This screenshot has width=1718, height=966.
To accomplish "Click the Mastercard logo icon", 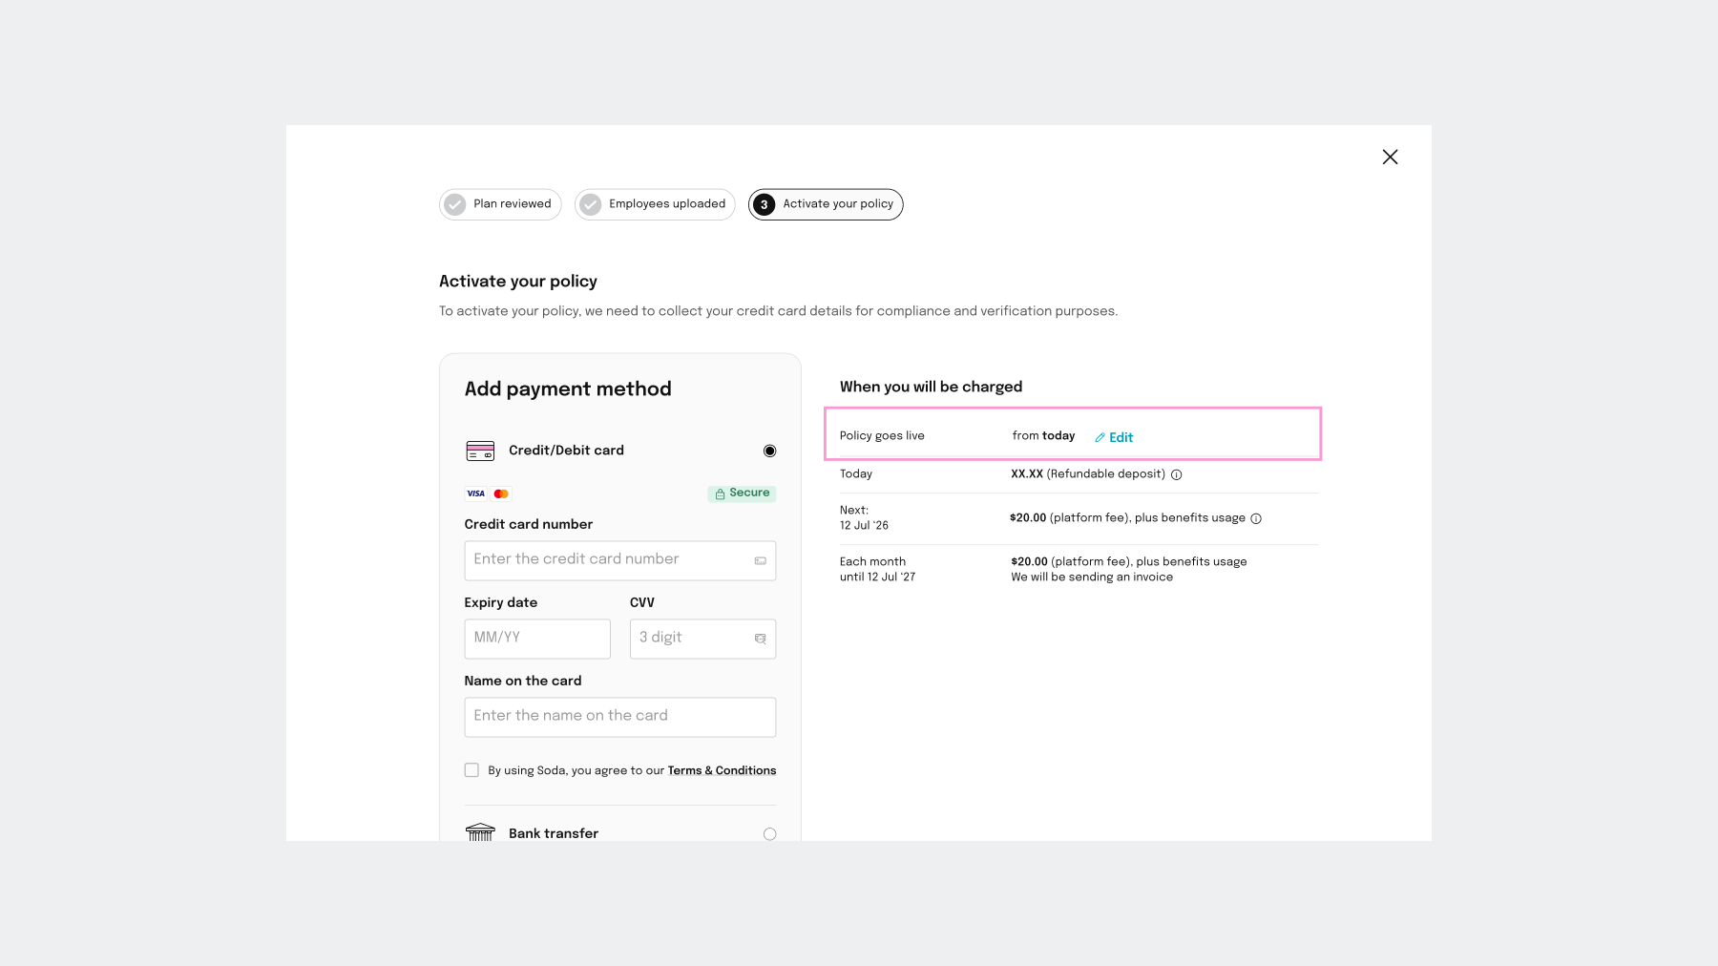I will pyautogui.click(x=501, y=493).
